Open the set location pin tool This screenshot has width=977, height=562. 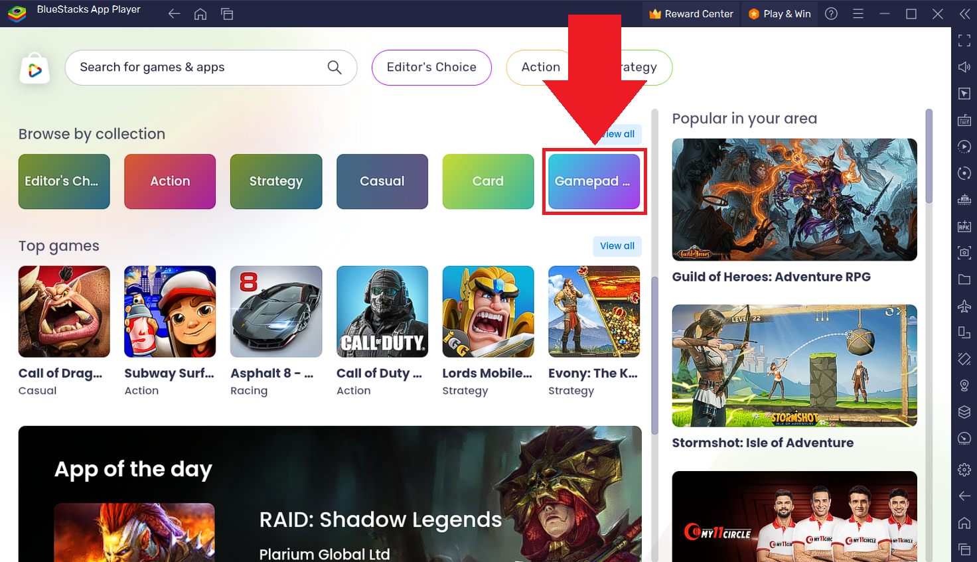click(964, 386)
